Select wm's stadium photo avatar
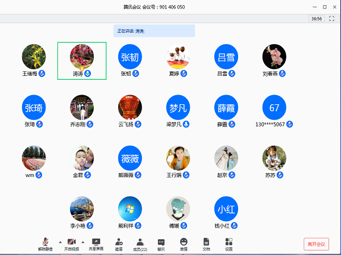The width and height of the screenshot is (341, 255). (x=34, y=158)
